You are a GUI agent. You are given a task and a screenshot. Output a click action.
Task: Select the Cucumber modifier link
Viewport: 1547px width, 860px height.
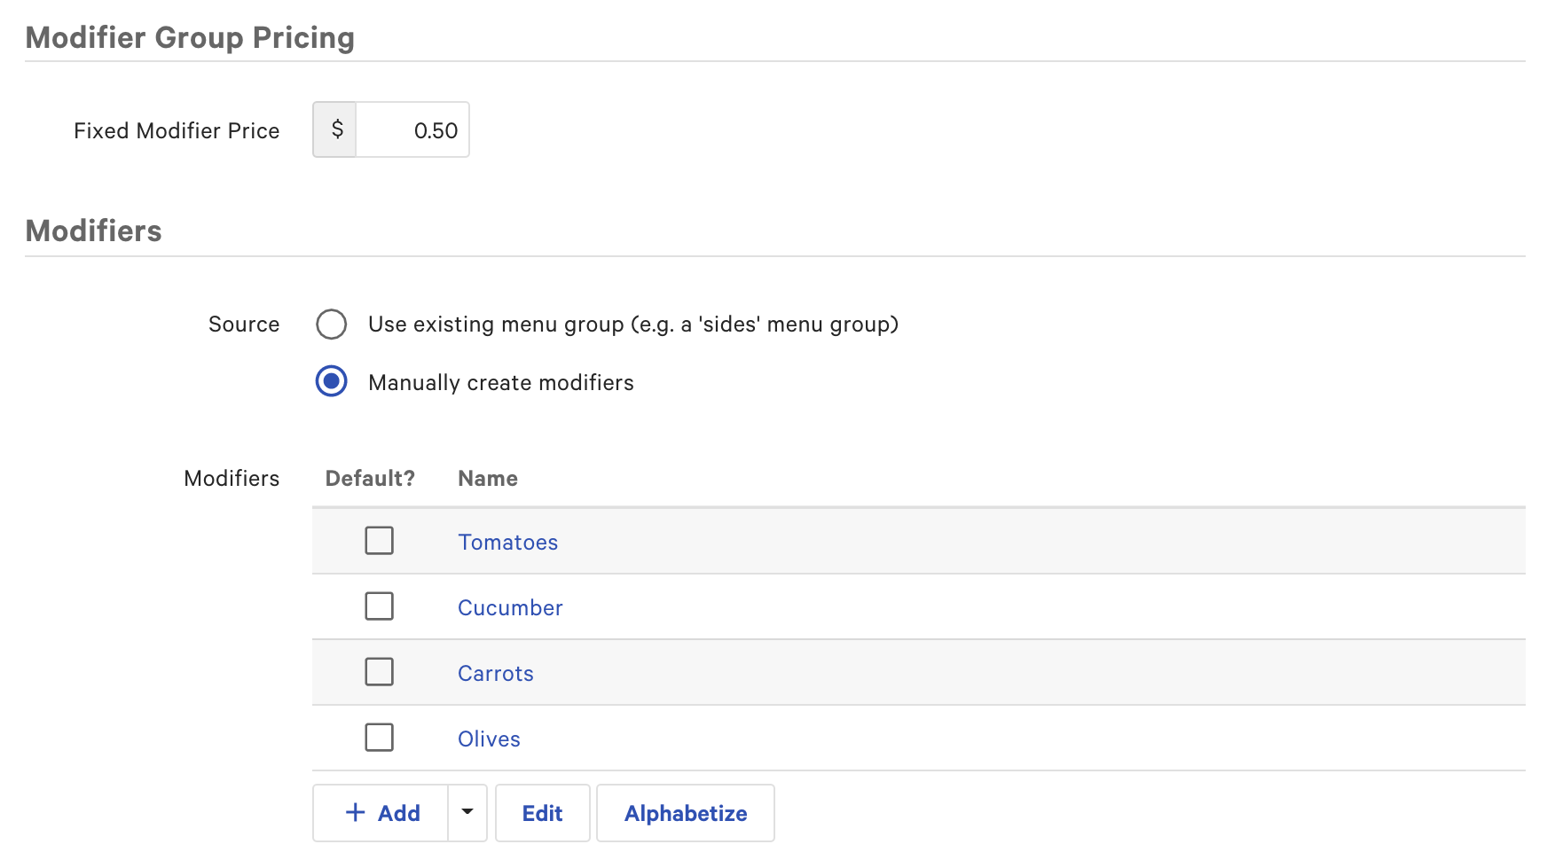pyautogui.click(x=510, y=607)
